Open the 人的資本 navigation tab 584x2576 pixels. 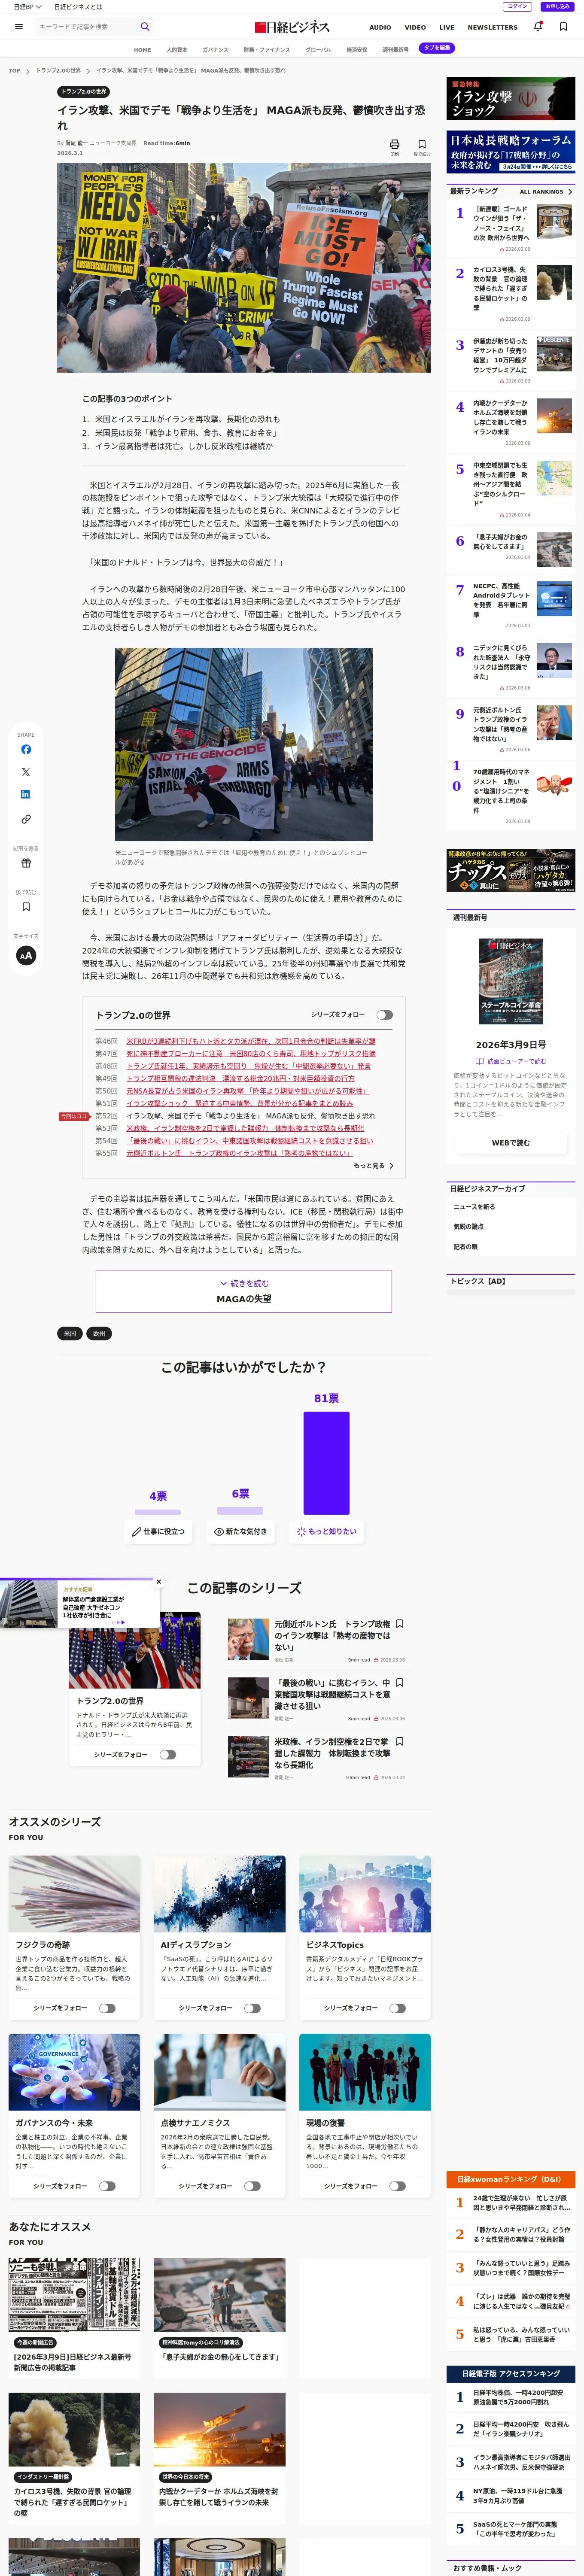pyautogui.click(x=177, y=49)
